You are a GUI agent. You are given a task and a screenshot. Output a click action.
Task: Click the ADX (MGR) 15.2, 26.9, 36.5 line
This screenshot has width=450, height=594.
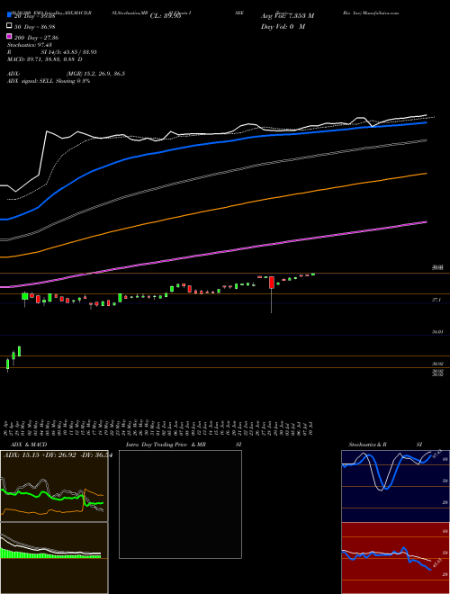coord(67,74)
